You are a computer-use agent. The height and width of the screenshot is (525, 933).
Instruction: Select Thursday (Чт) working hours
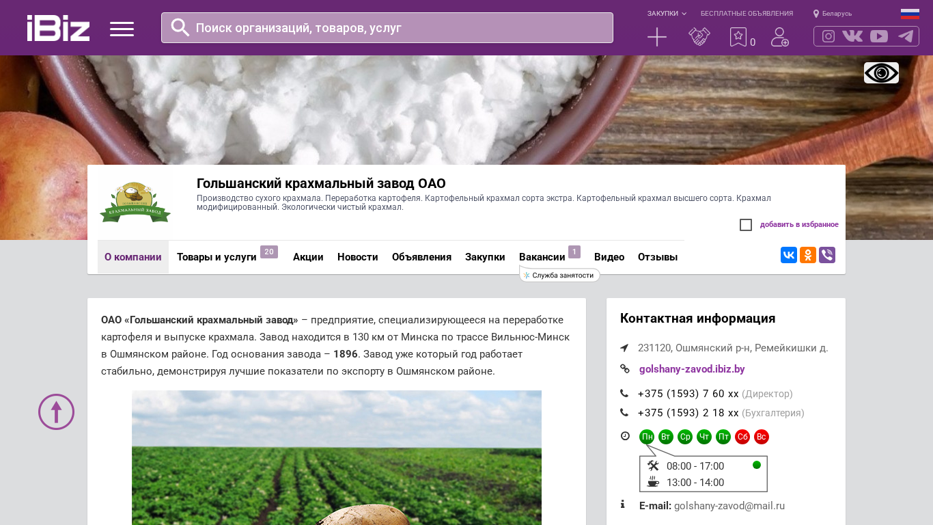pyautogui.click(x=704, y=437)
